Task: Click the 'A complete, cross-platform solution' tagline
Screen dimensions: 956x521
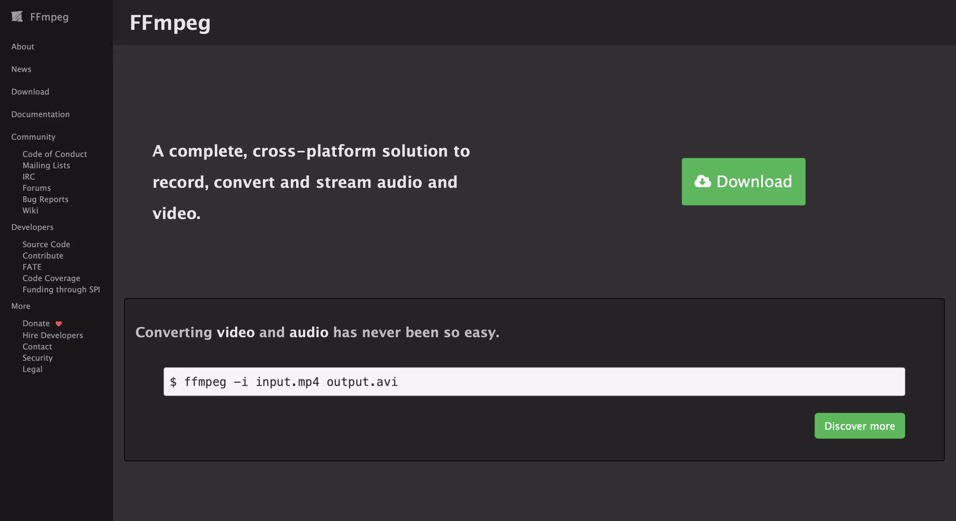Action: tap(311, 182)
